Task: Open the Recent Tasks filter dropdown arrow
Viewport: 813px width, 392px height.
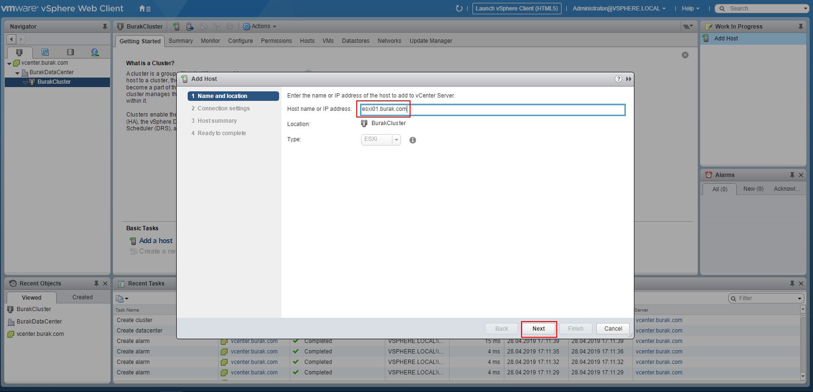Action: point(800,298)
